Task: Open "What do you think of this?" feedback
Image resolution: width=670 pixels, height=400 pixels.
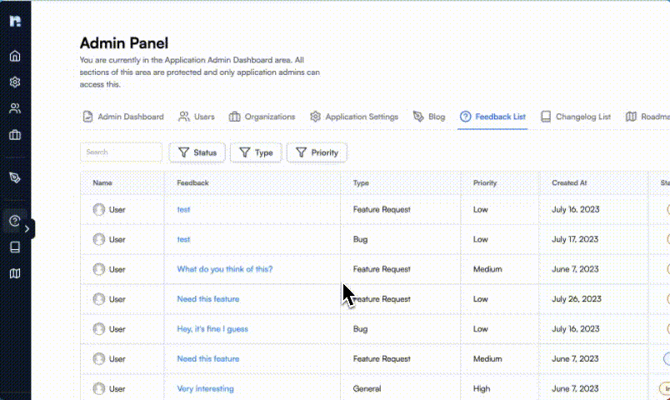Action: (x=225, y=269)
